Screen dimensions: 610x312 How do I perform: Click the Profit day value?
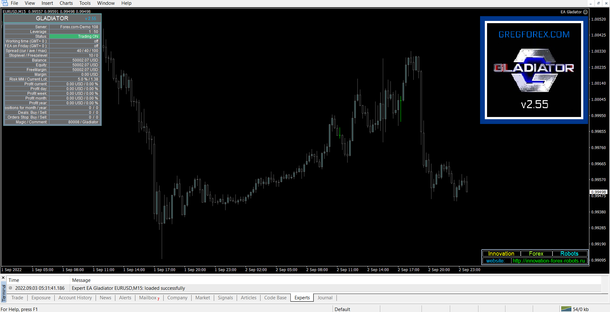coord(74,89)
